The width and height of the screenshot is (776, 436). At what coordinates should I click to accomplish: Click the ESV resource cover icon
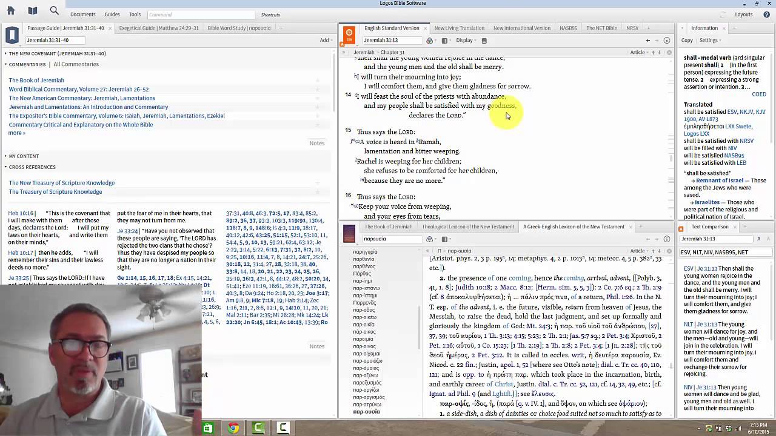click(349, 35)
